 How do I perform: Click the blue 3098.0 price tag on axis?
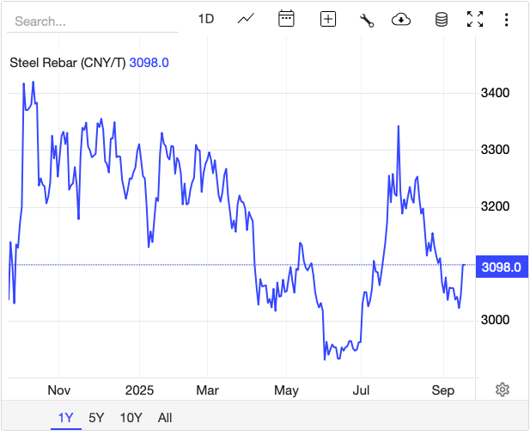point(503,267)
